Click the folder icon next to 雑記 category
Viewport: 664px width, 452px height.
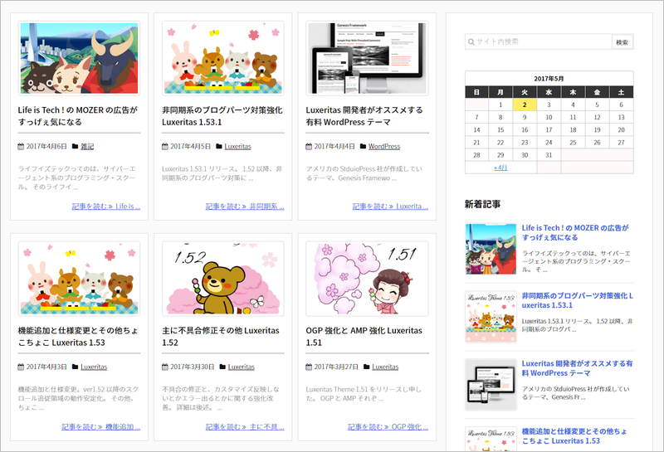[x=75, y=147]
